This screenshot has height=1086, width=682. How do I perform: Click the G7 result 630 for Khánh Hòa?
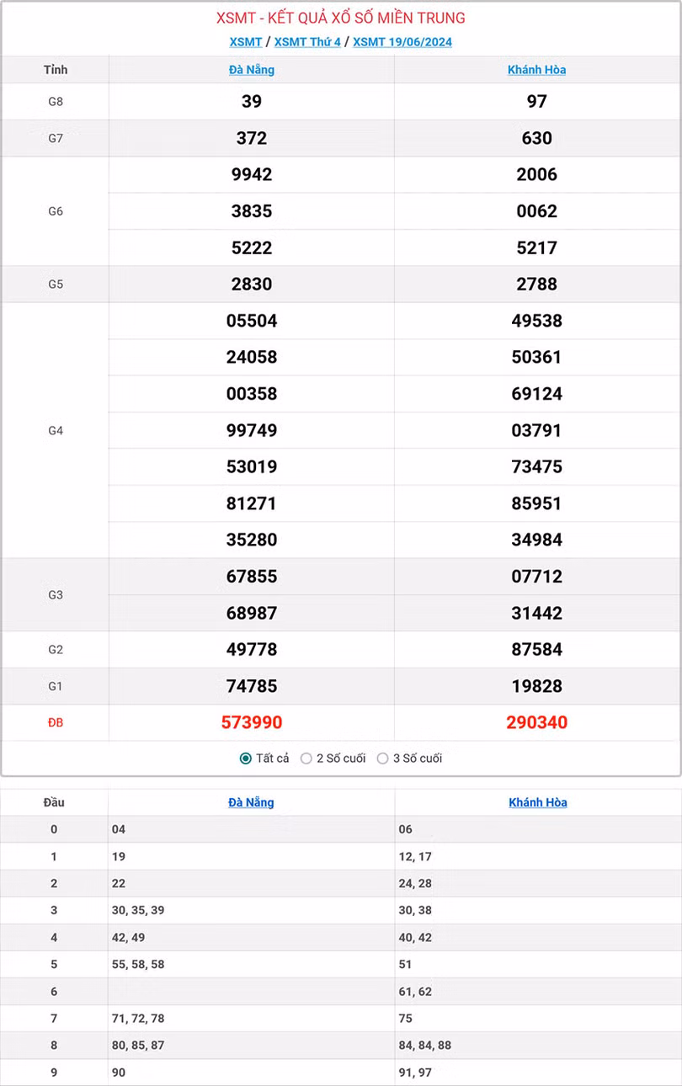(537, 138)
